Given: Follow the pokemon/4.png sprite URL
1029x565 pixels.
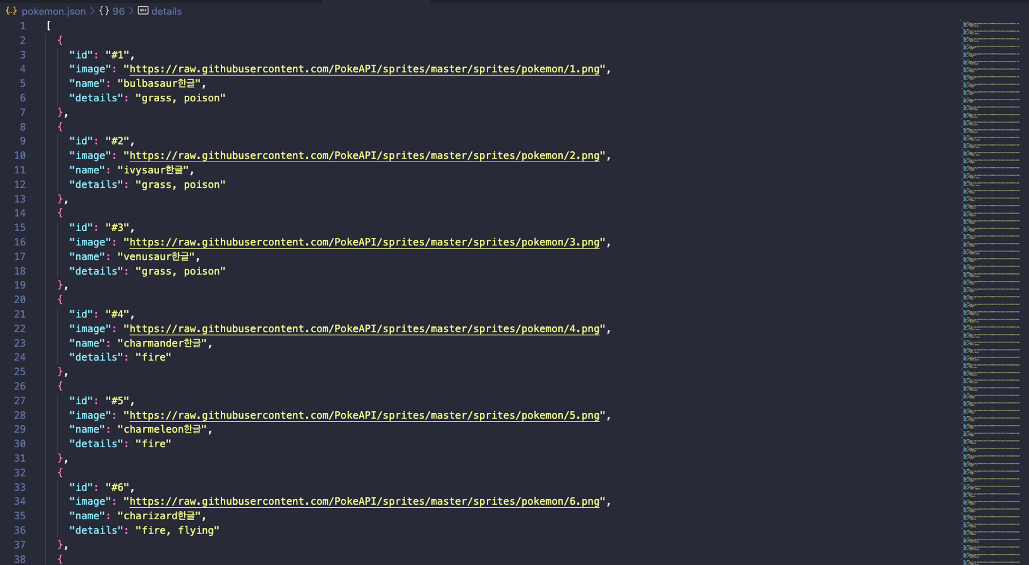Looking at the screenshot, I should click(364, 328).
